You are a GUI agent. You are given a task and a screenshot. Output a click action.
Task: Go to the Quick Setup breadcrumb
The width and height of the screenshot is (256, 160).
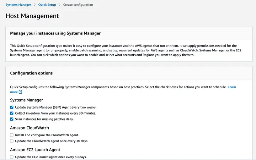(x=47, y=5)
